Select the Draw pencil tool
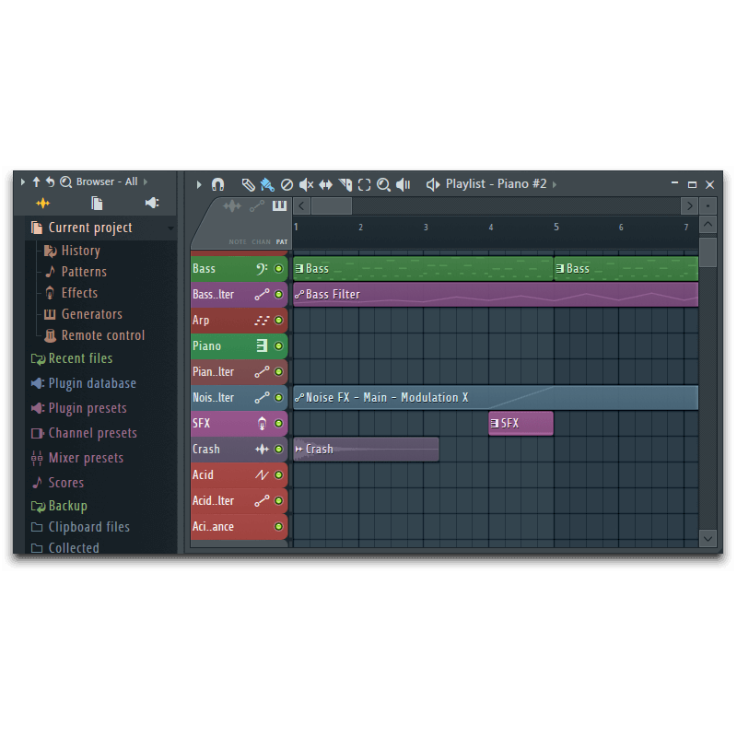Viewport: 737px width, 737px height. (x=247, y=183)
